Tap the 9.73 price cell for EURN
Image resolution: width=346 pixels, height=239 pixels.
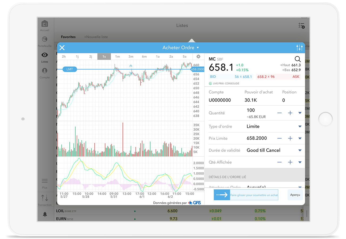(x=174, y=219)
